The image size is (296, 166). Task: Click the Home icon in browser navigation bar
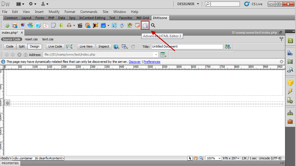click(x=26, y=55)
